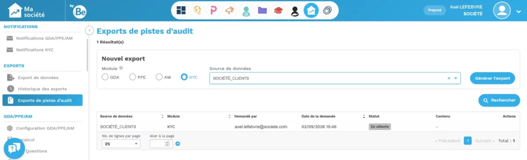Image resolution: width=527 pixels, height=160 pixels.
Task: Click the Total : 1 text
Action: click(506, 141)
